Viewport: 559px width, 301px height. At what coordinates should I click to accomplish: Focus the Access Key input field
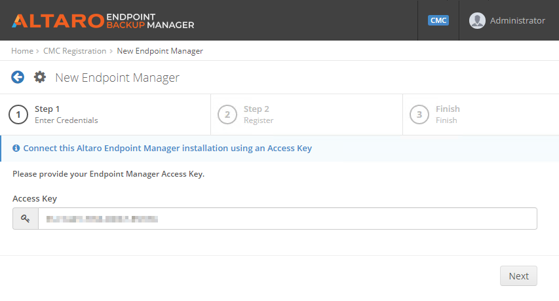tap(287, 219)
